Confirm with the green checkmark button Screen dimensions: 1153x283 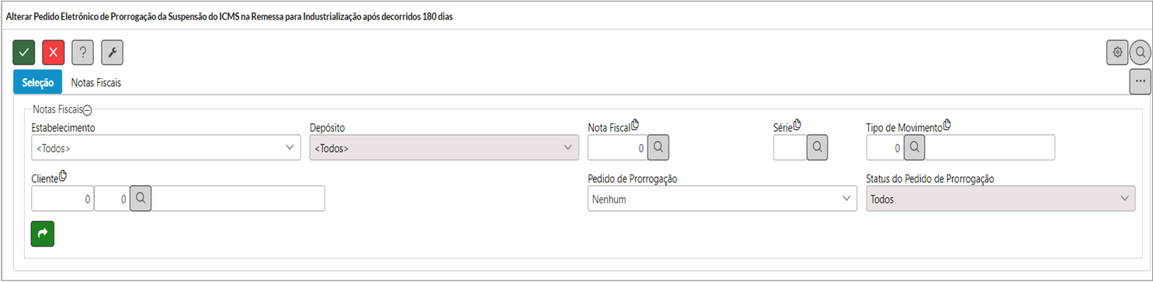(x=24, y=53)
